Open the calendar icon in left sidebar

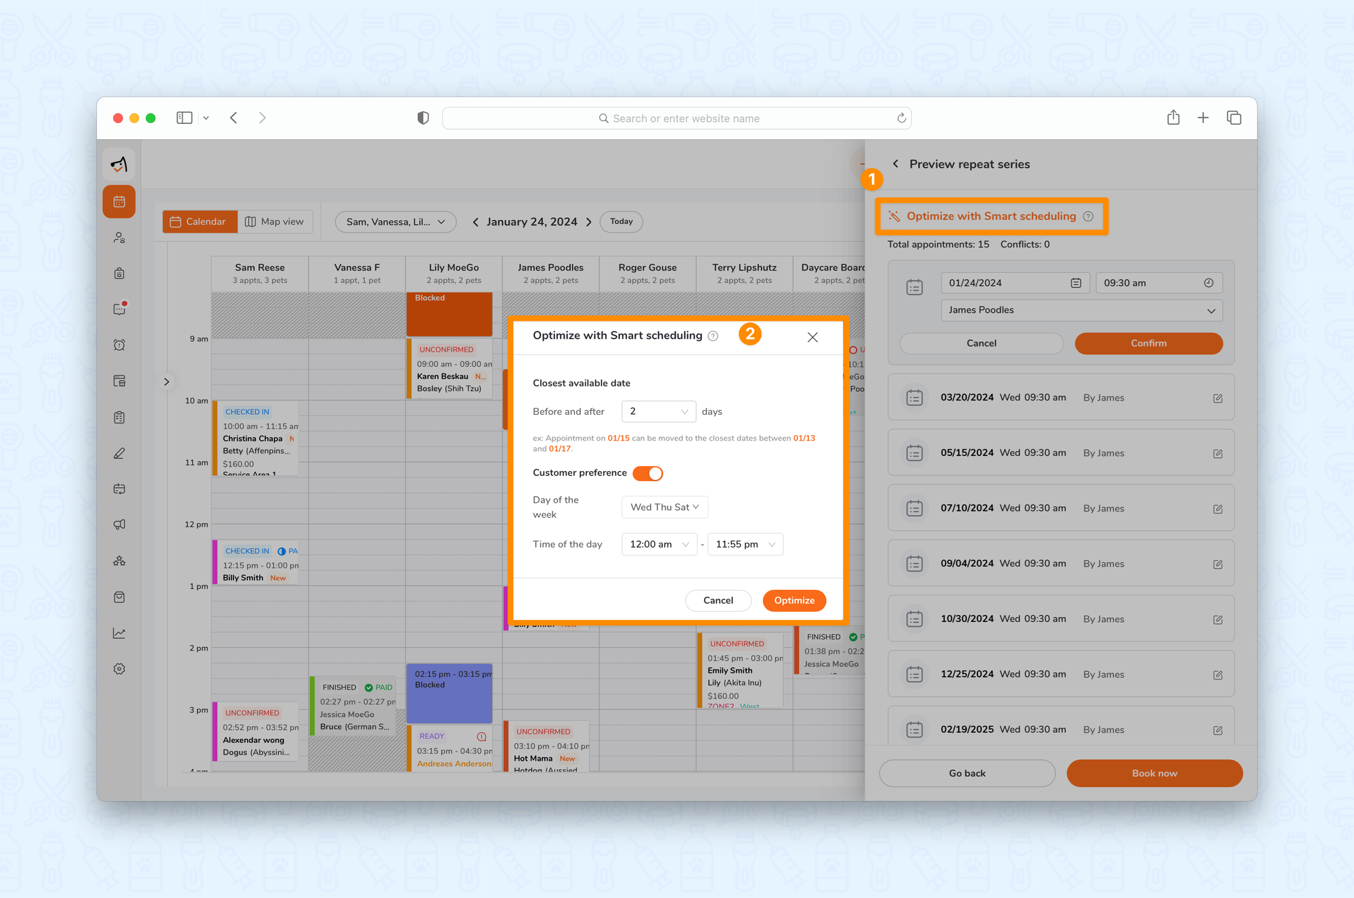coord(119,202)
